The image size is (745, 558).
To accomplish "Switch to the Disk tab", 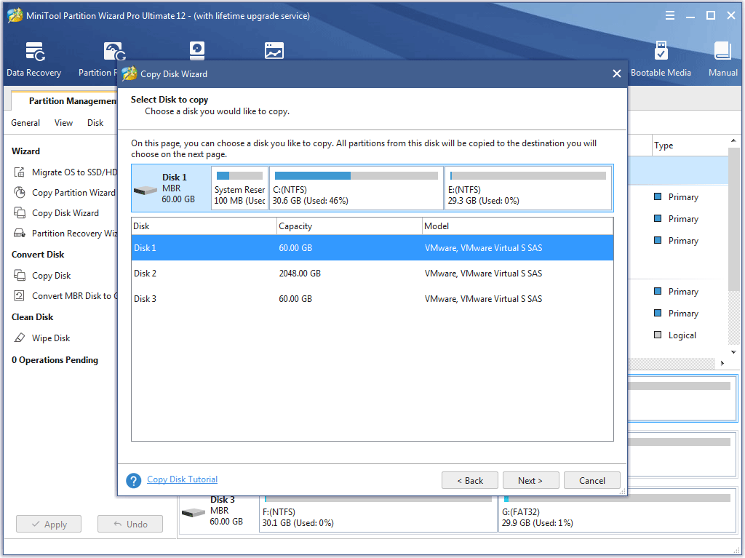I will [95, 122].
